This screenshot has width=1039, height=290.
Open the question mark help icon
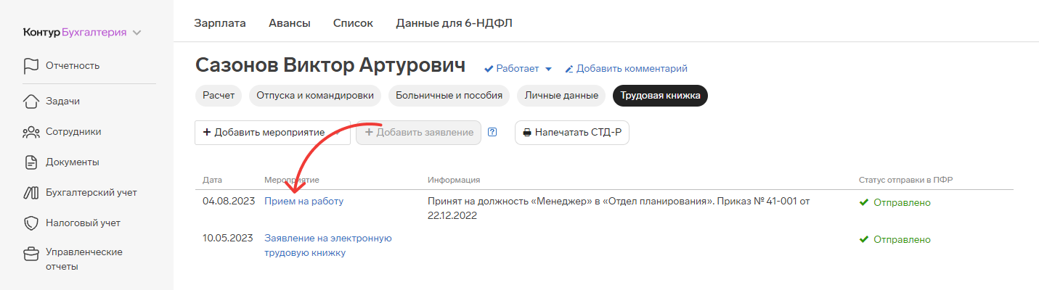pos(492,133)
